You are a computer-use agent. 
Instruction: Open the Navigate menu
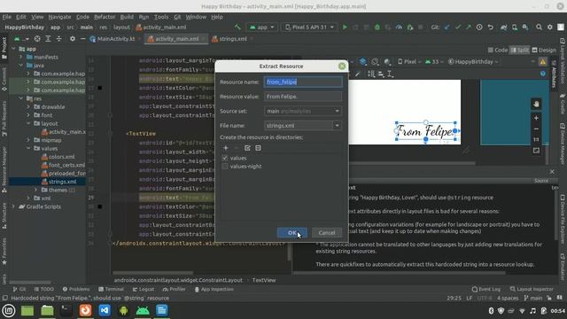coord(59,17)
